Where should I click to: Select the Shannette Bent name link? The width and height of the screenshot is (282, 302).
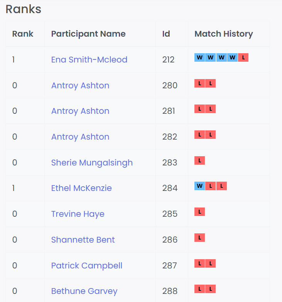click(x=83, y=240)
